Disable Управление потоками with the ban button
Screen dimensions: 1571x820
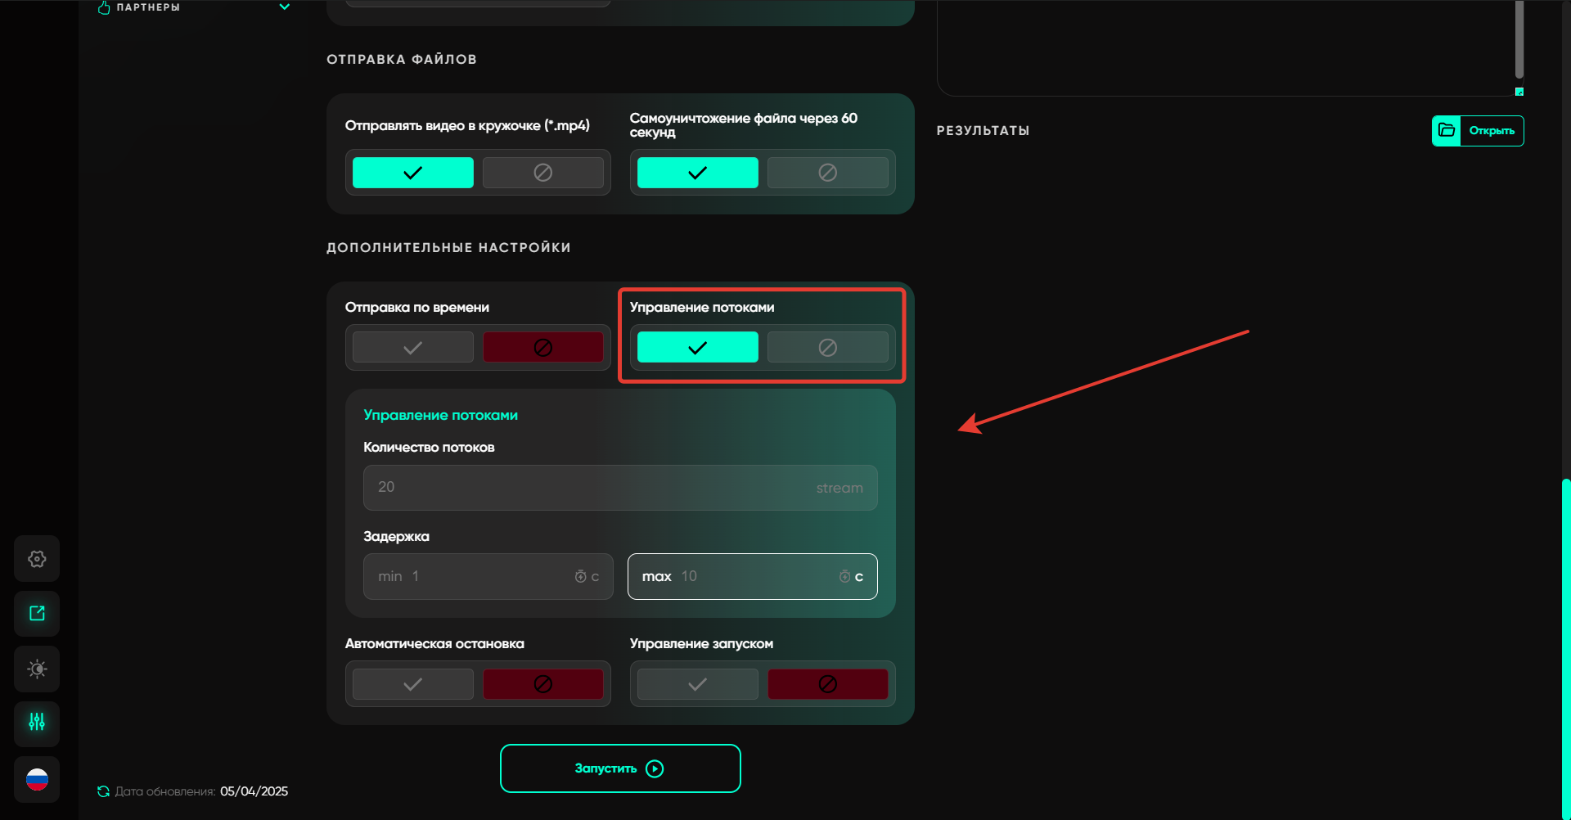click(827, 348)
